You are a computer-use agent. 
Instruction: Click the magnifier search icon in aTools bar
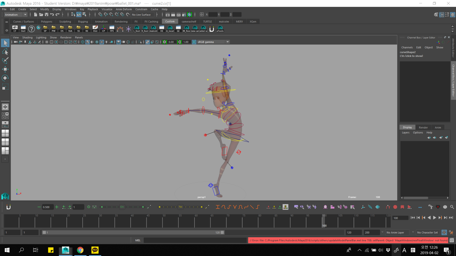452,207
